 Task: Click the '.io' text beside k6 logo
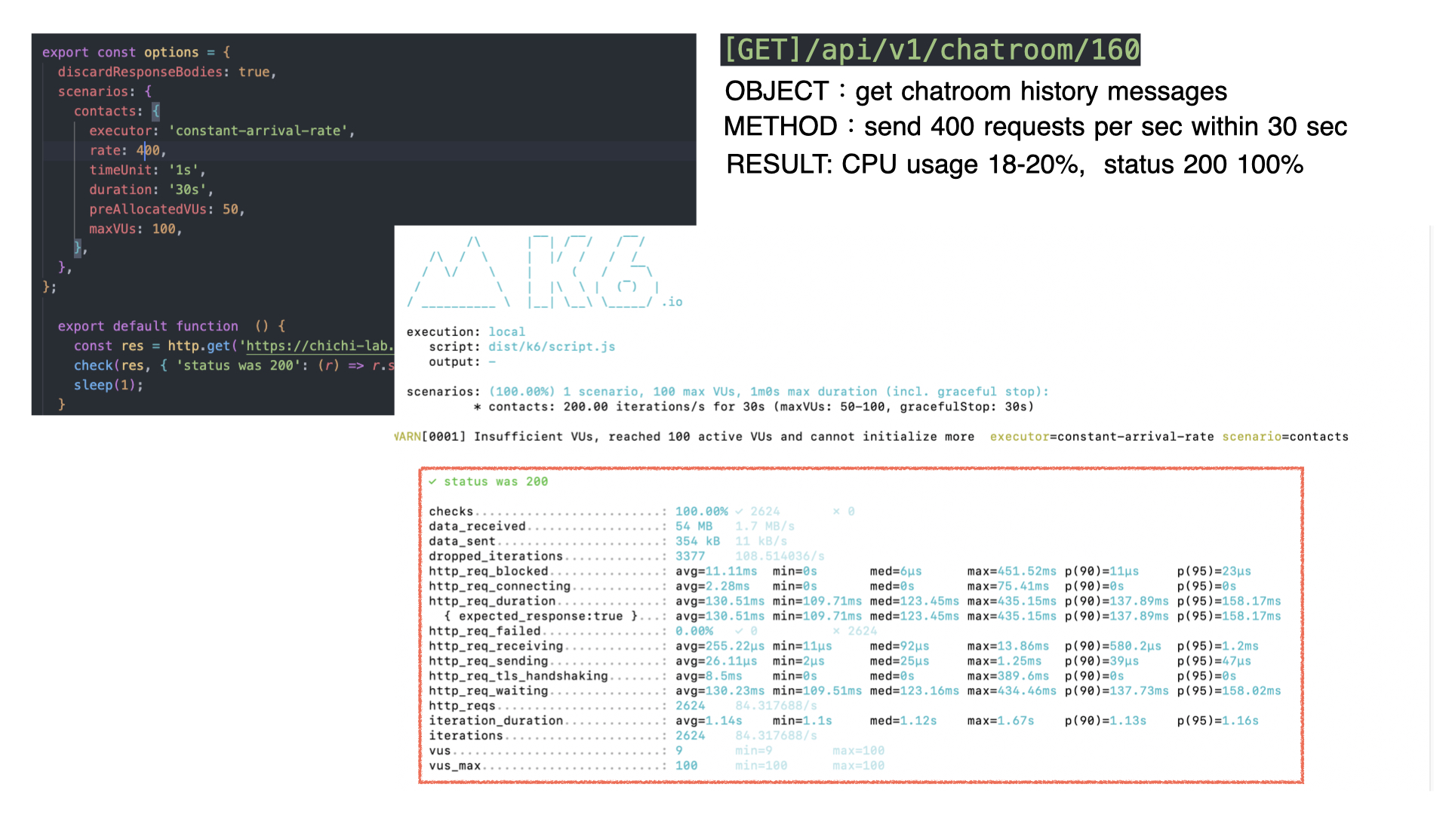tap(672, 302)
